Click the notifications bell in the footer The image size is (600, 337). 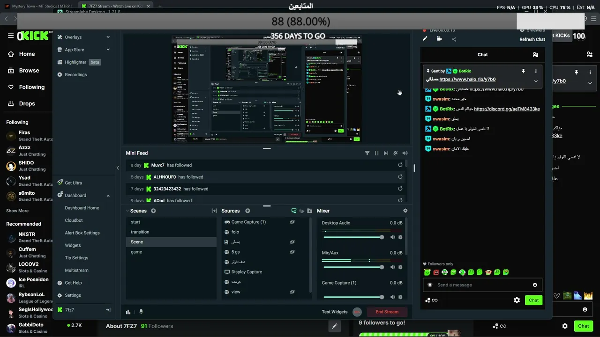click(141, 312)
